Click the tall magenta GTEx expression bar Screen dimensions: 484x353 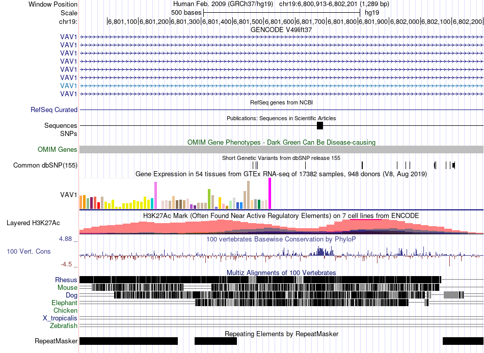coord(270,194)
